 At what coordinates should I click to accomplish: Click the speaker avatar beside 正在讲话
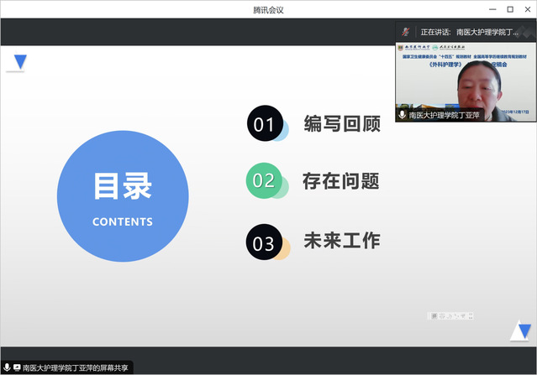[407, 32]
